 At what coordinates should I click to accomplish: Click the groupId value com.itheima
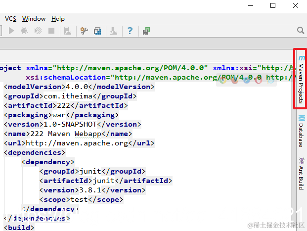click(x=68, y=96)
